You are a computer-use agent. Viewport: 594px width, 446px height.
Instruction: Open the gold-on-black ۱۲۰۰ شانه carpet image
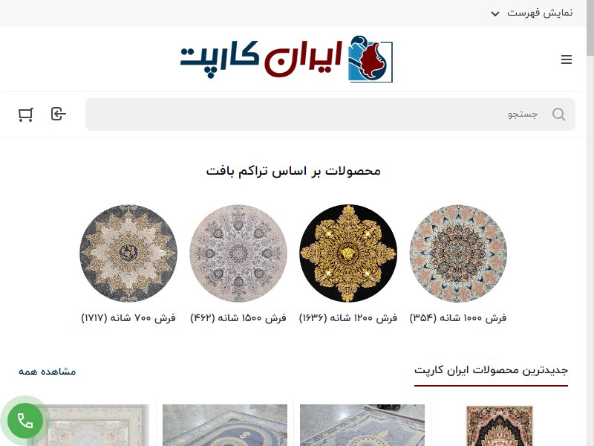coord(348,253)
